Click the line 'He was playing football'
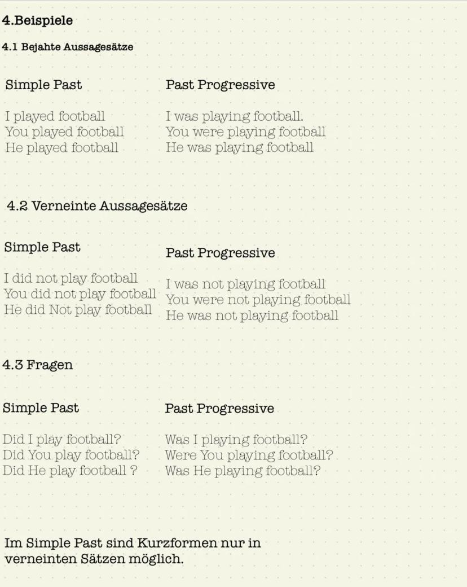The image size is (467, 587). tap(239, 148)
